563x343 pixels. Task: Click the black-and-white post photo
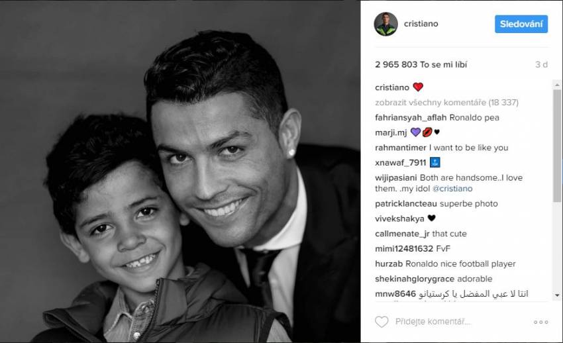pyautogui.click(x=180, y=171)
